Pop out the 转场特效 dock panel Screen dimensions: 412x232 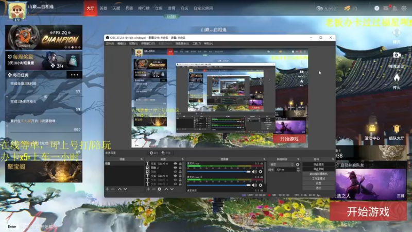(x=298, y=159)
